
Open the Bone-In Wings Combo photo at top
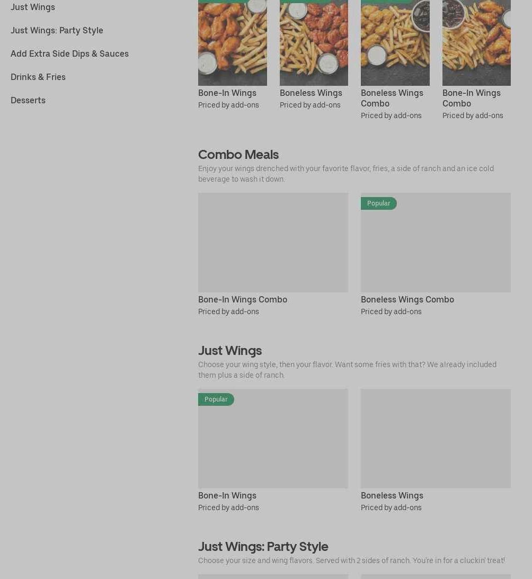coord(476,43)
